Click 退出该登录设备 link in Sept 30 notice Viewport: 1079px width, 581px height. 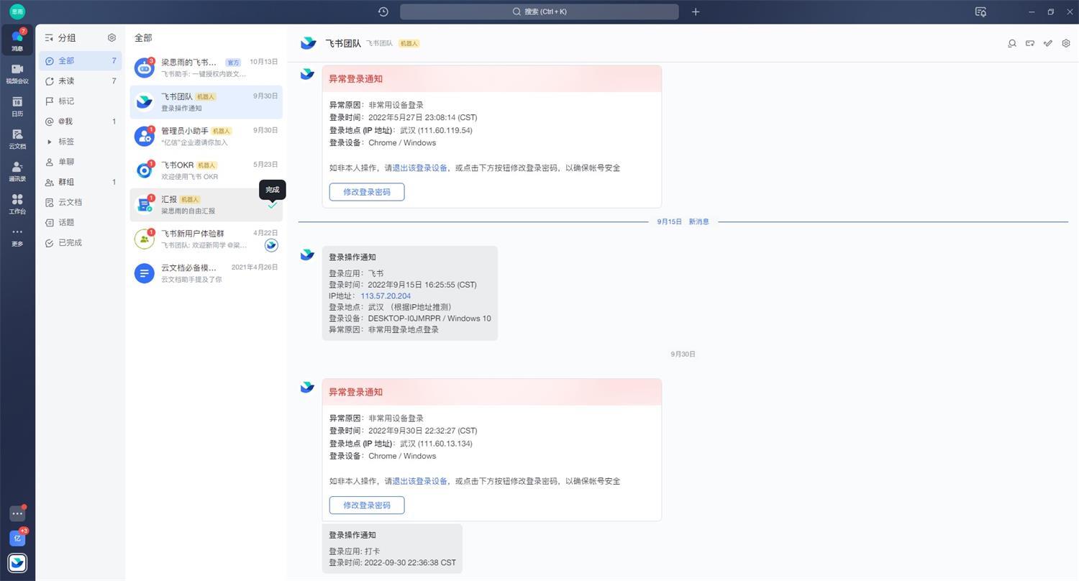[x=420, y=481]
